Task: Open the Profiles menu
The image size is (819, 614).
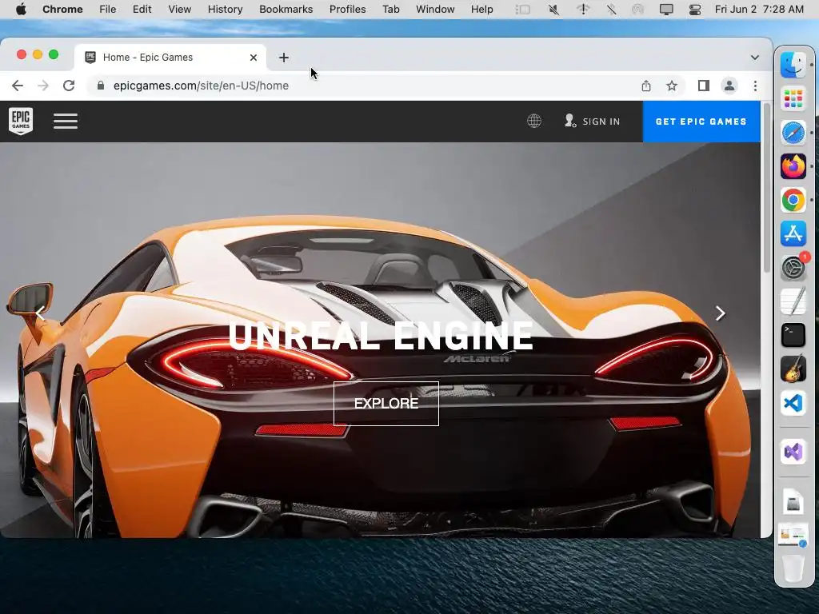Action: pyautogui.click(x=347, y=10)
